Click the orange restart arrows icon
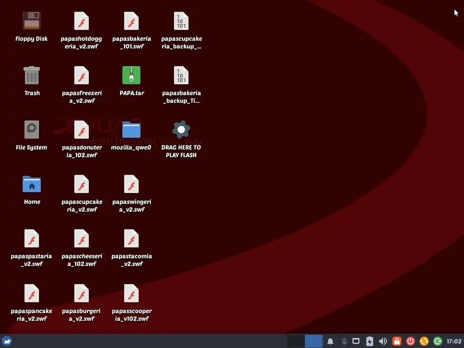This screenshot has width=464, height=348. tap(424, 341)
